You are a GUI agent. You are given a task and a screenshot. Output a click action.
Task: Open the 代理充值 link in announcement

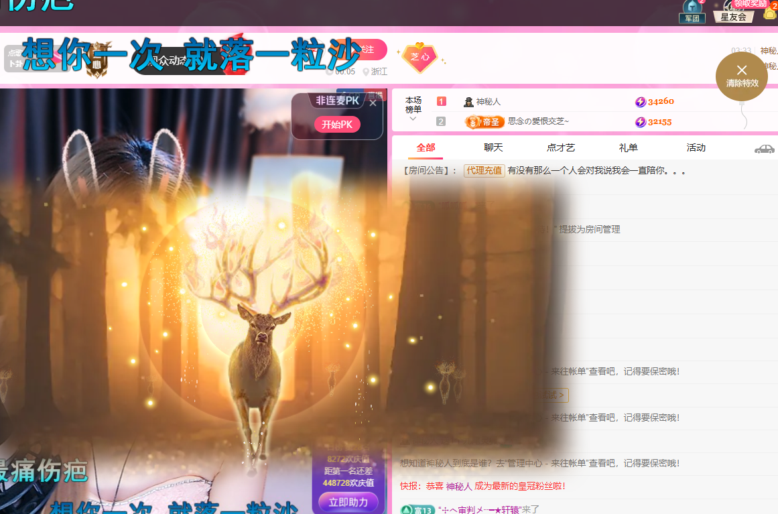(484, 171)
